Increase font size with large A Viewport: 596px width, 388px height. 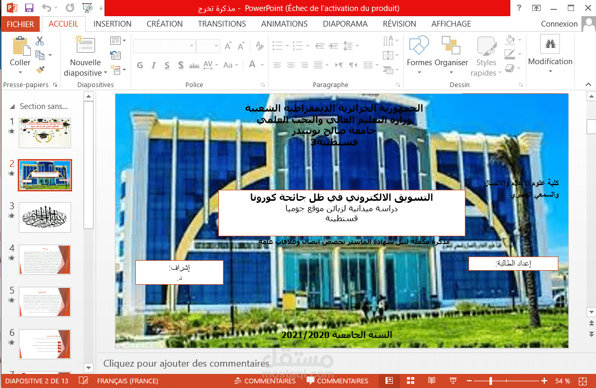click(x=228, y=46)
